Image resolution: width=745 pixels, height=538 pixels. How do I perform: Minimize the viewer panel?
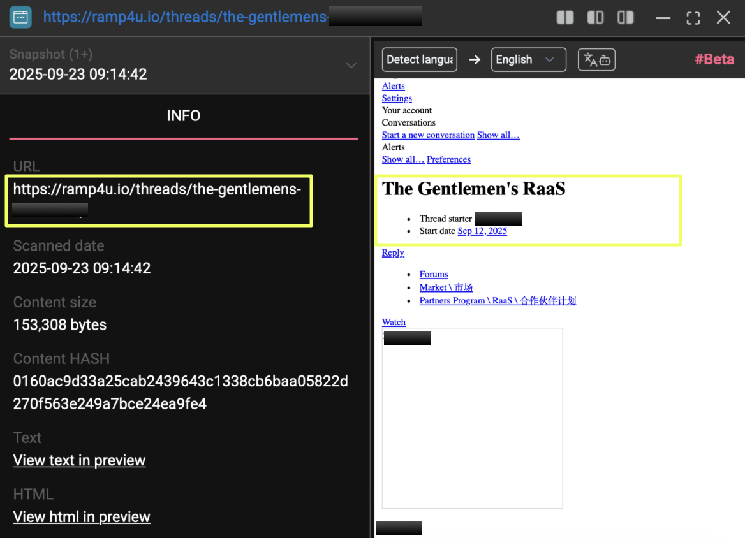pos(663,18)
